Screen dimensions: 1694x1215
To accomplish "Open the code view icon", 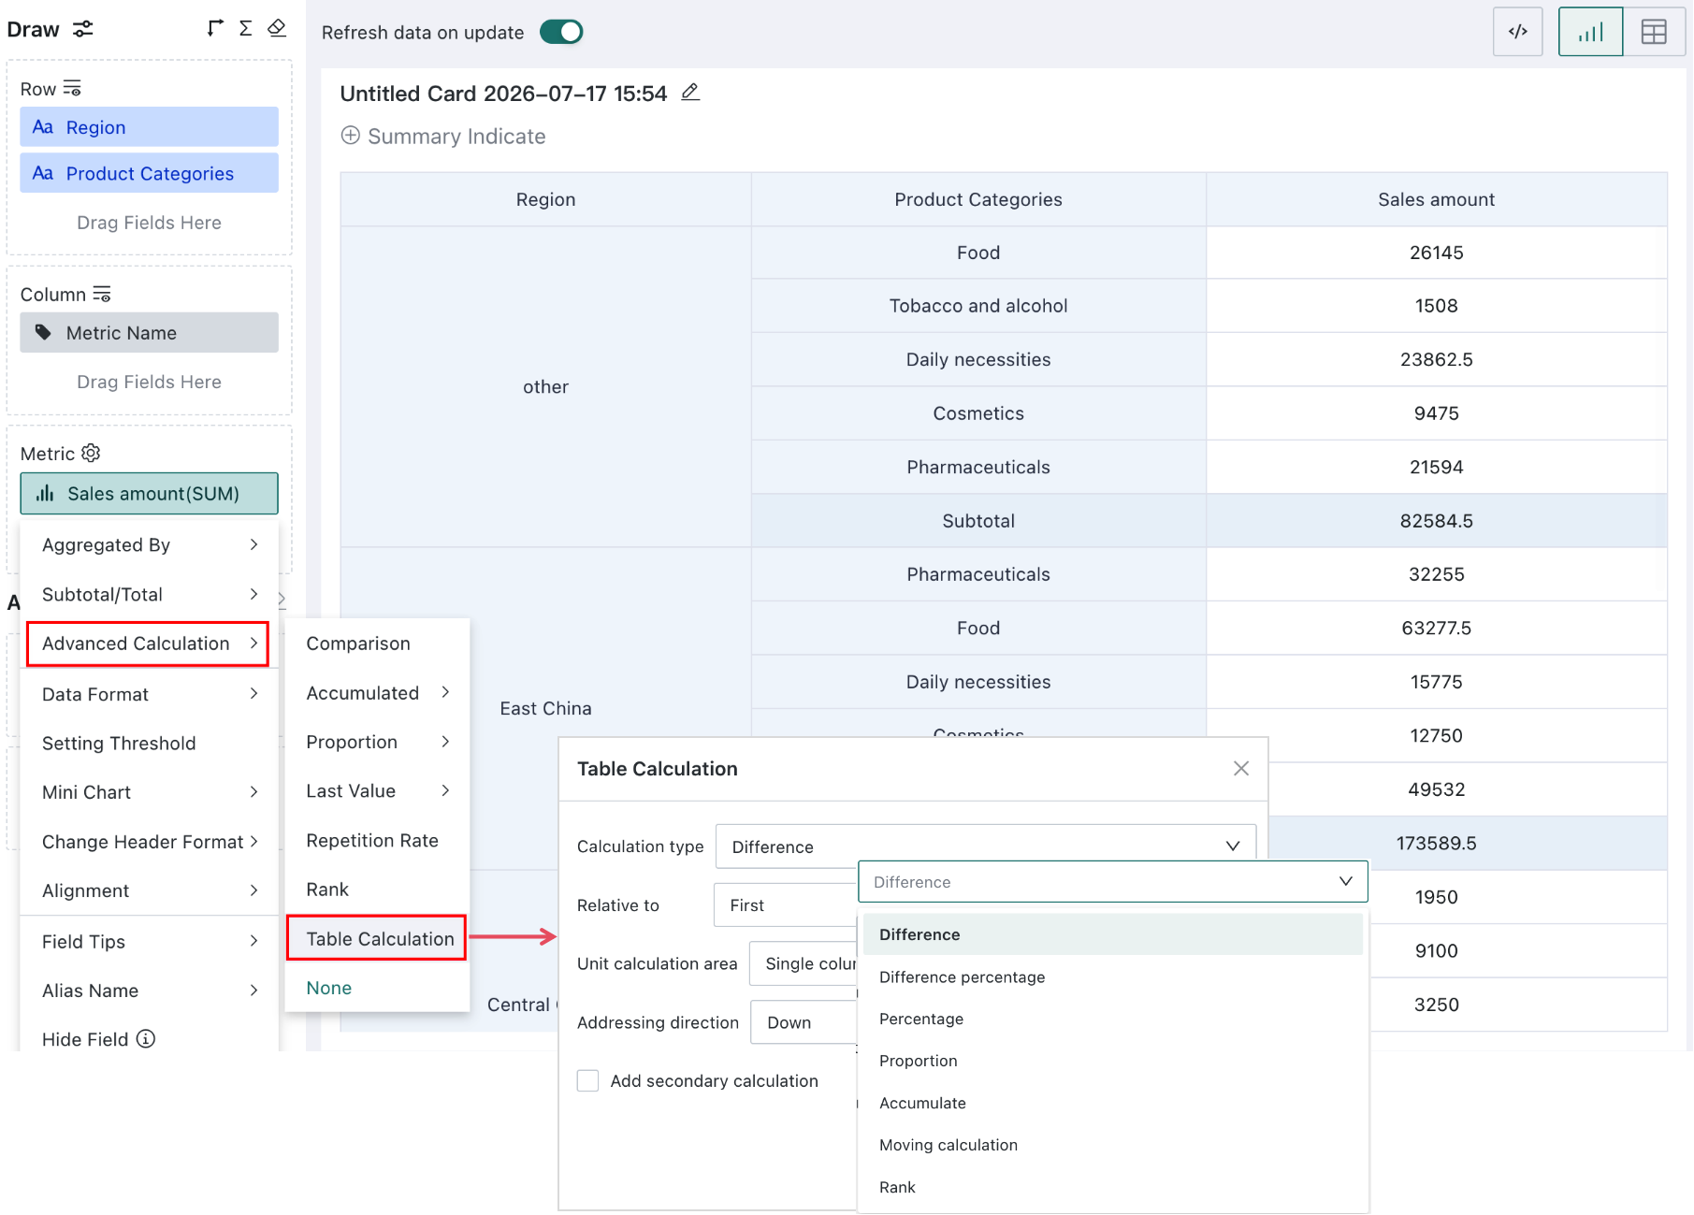I will click(1517, 32).
